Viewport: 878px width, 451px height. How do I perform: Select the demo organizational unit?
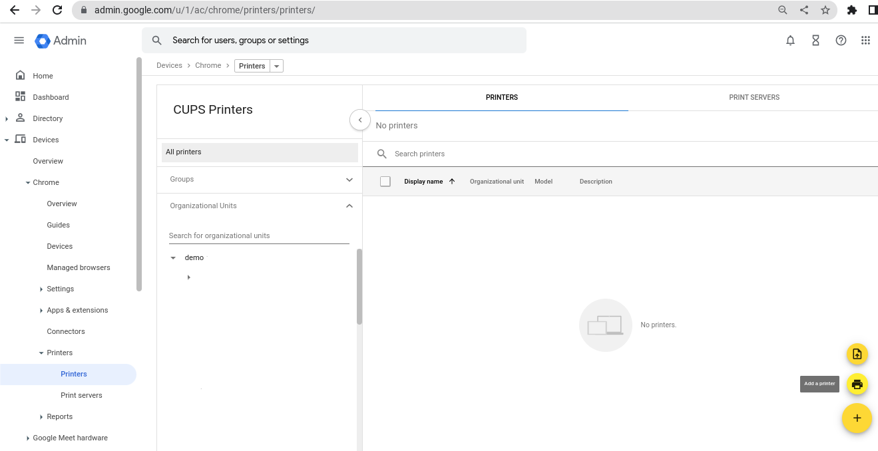click(194, 258)
